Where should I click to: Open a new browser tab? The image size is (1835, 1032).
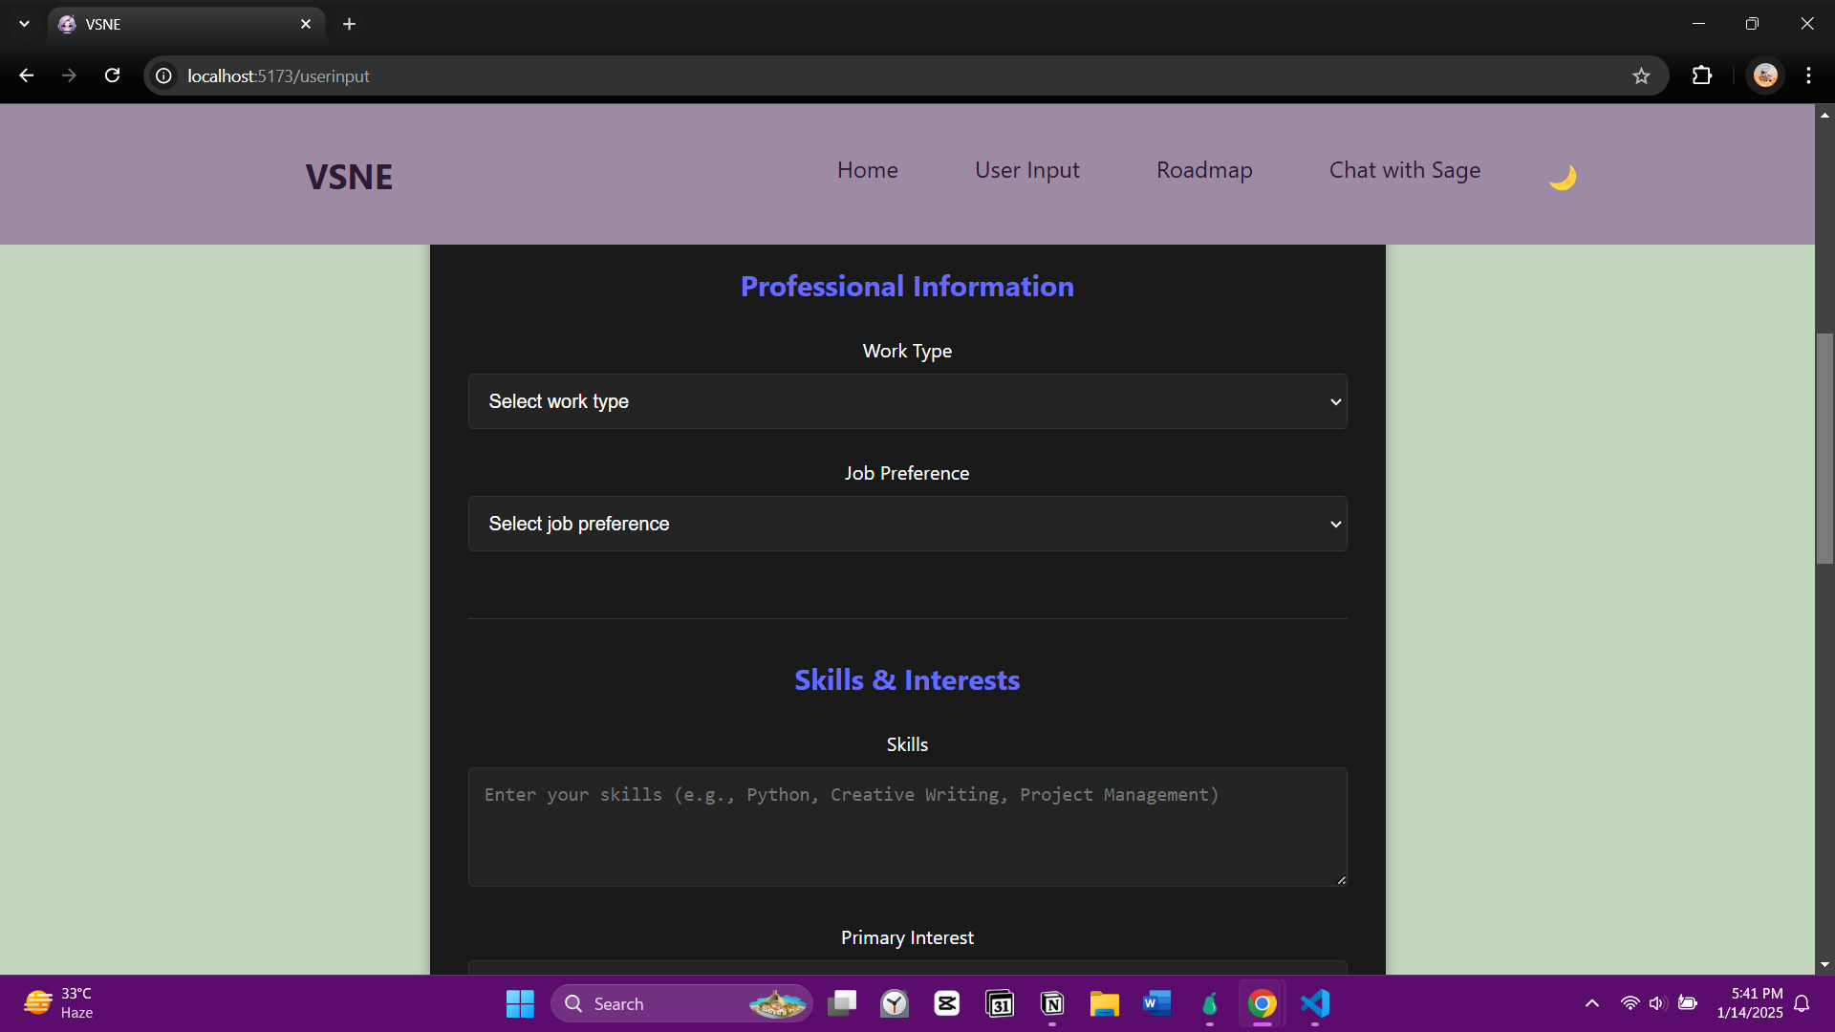pyautogui.click(x=350, y=24)
